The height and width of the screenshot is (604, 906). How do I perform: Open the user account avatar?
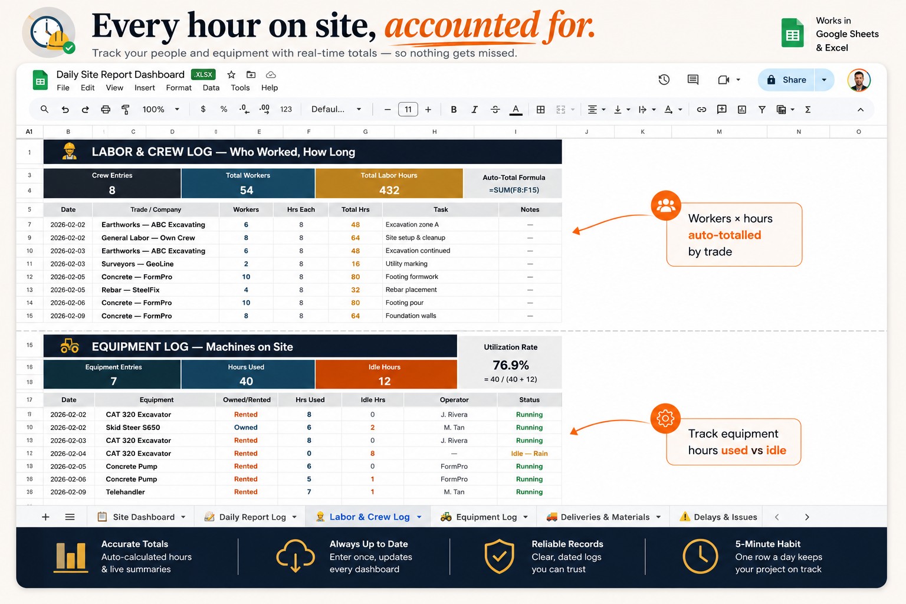pos(859,80)
